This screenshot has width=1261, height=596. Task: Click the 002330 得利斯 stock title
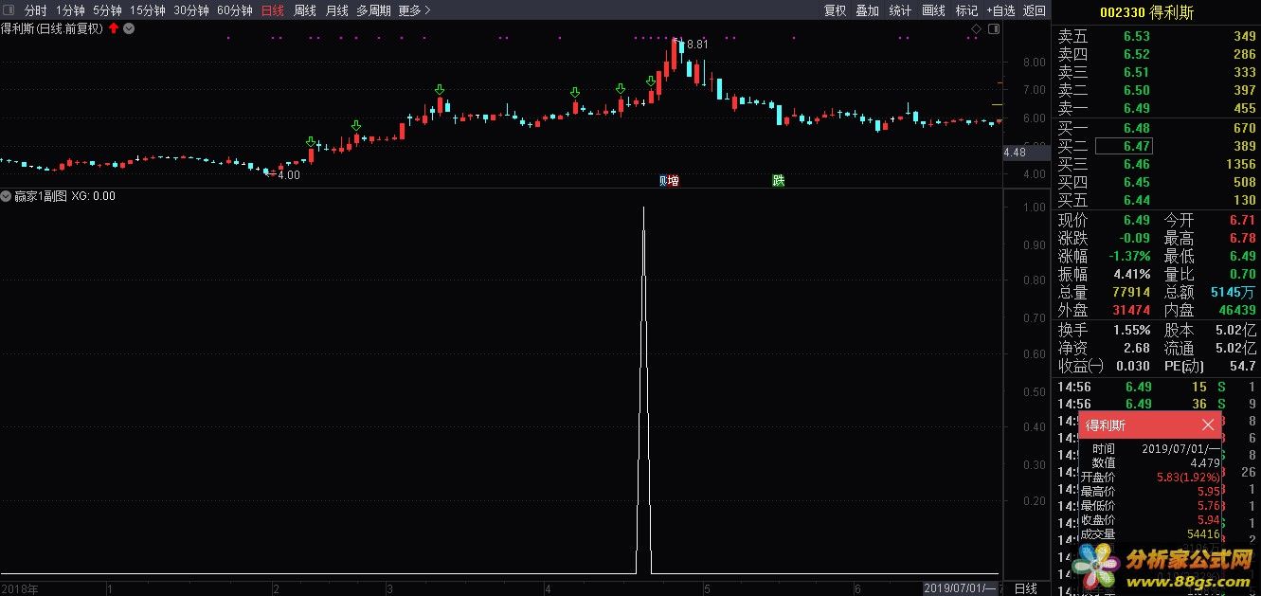point(1147,12)
